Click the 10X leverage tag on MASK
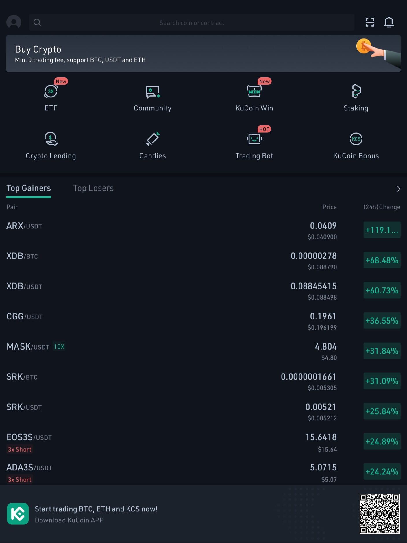Screen dimensions: 407x543 (x=59, y=347)
